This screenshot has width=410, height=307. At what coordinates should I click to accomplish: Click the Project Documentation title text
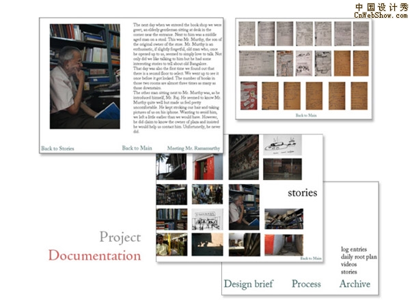[95, 246]
